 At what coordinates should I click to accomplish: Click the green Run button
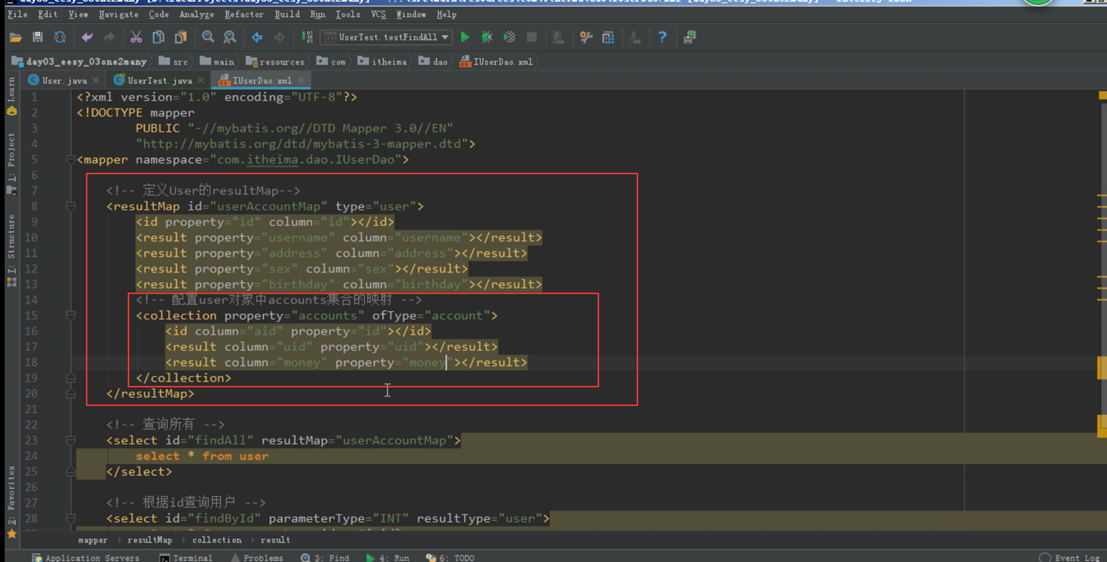(465, 37)
